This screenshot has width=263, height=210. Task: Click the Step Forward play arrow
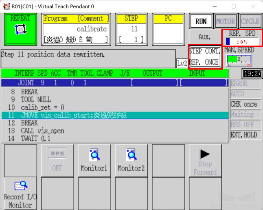pyautogui.click(x=205, y=154)
